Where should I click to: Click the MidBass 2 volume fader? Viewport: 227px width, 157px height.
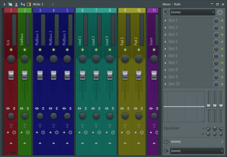tap(54, 75)
